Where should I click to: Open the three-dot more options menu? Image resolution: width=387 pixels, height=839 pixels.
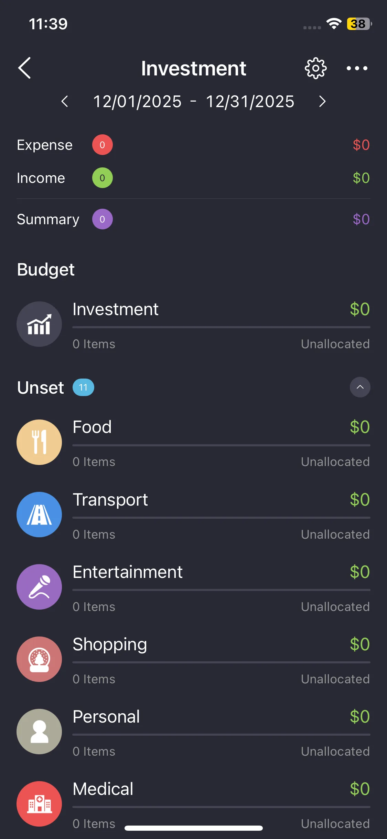(357, 68)
